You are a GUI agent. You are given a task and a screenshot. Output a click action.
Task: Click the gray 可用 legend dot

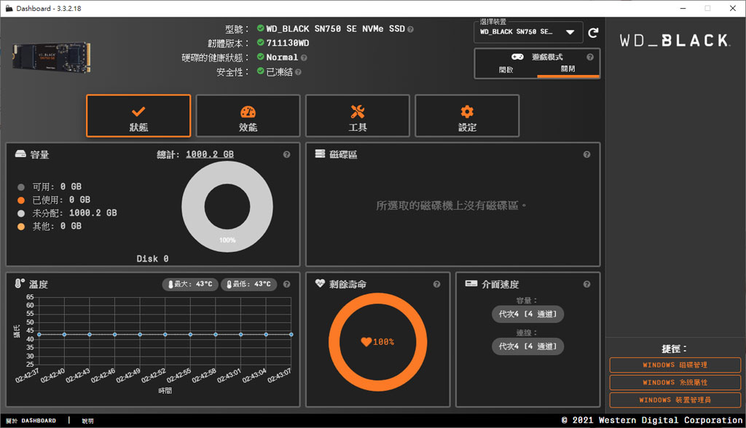(21, 187)
